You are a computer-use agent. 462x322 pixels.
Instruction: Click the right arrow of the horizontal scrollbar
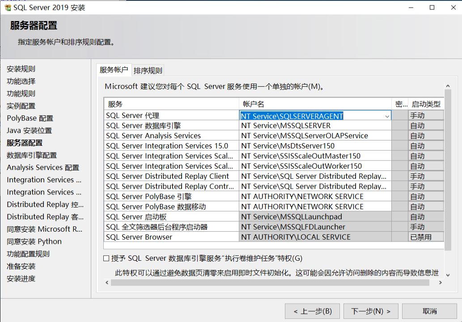[x=441, y=283]
